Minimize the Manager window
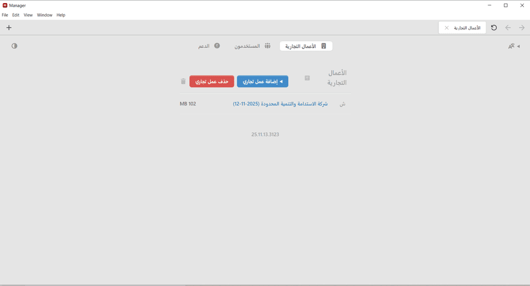The width and height of the screenshot is (530, 286). [x=490, y=5]
